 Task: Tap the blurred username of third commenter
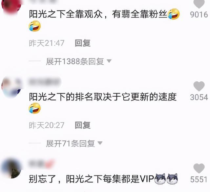pyautogui.click(x=41, y=164)
